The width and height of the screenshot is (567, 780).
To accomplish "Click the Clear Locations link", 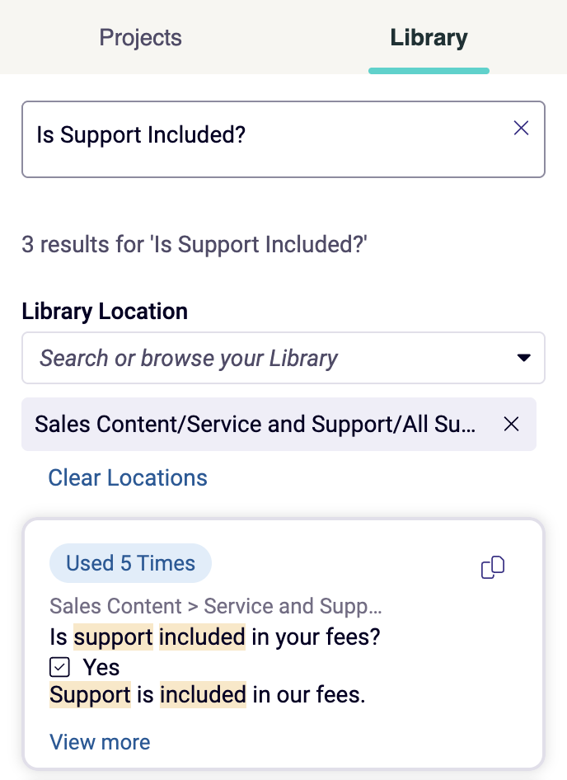I will click(128, 477).
